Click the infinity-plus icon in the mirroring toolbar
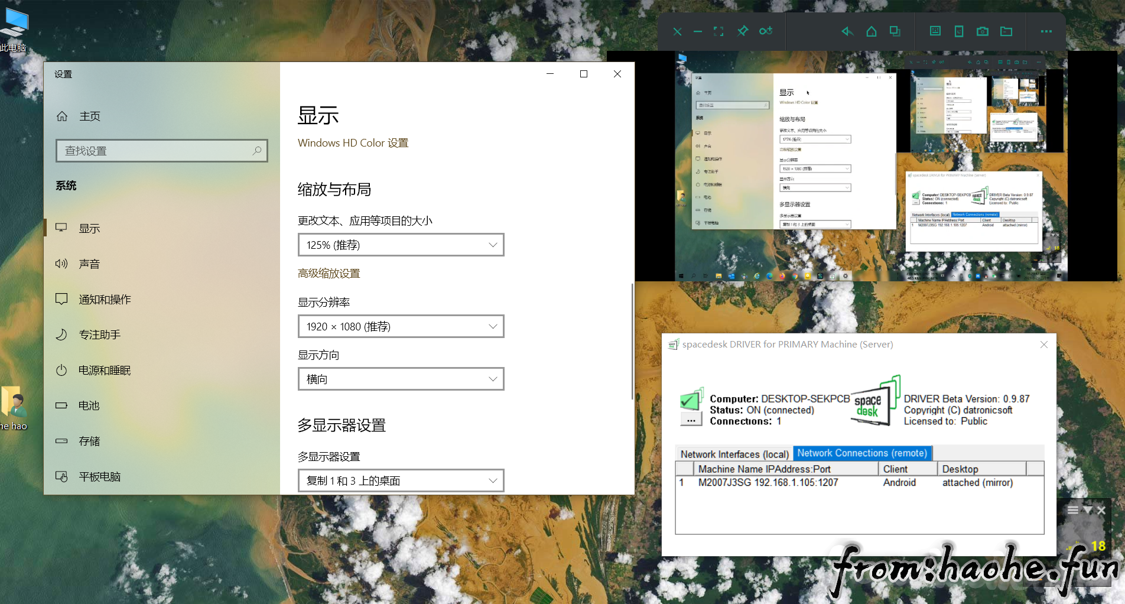The width and height of the screenshot is (1125, 604). coord(766,31)
